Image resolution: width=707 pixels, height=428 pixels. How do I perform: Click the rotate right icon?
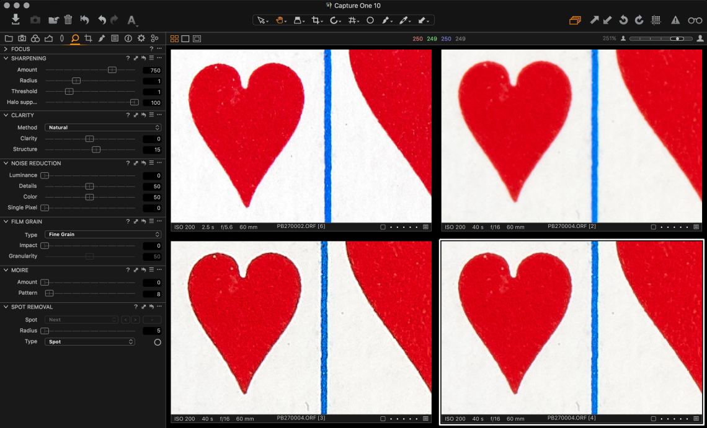pos(639,20)
